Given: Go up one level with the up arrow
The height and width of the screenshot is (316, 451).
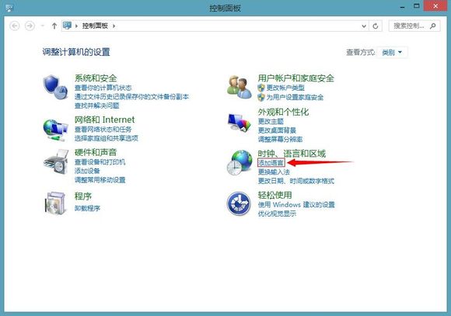Looking at the screenshot, I should (54, 26).
